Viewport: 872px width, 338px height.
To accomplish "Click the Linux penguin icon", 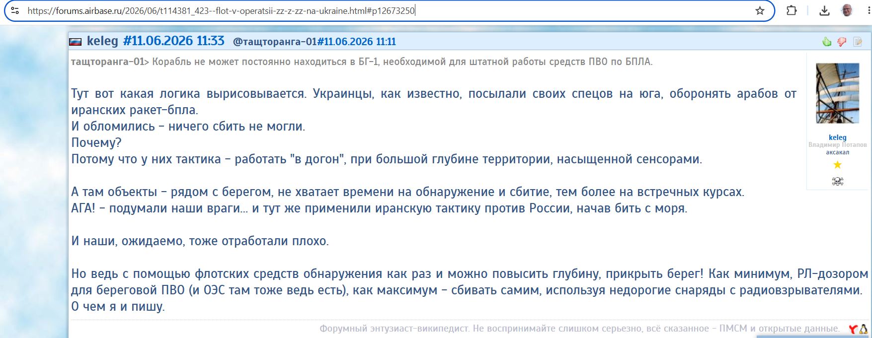I will click(x=863, y=329).
